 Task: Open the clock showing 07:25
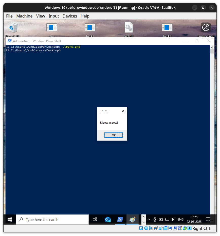[194, 220]
